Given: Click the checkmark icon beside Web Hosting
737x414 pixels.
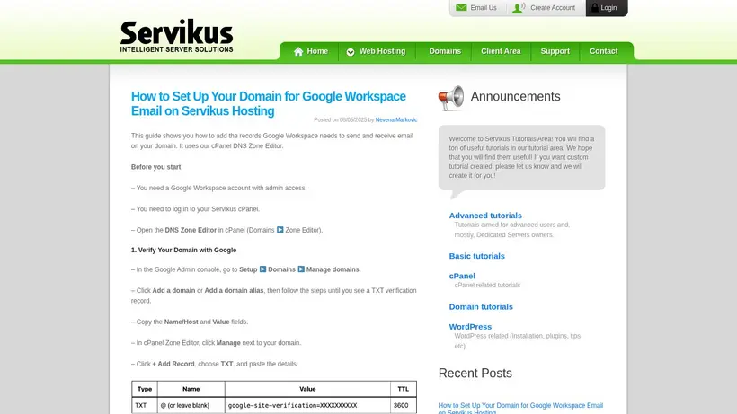Looking at the screenshot, I should click(x=351, y=51).
